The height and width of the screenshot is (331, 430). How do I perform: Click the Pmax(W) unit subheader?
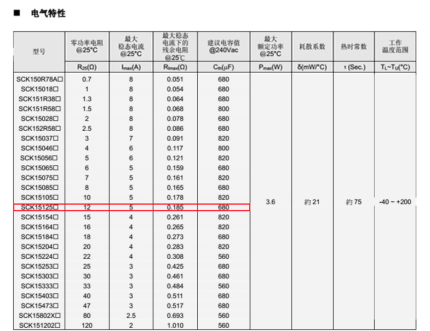(x=271, y=67)
